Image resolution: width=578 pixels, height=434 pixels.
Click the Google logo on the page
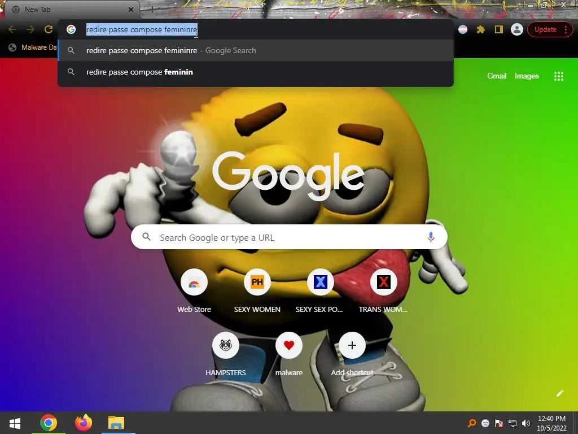click(x=288, y=176)
